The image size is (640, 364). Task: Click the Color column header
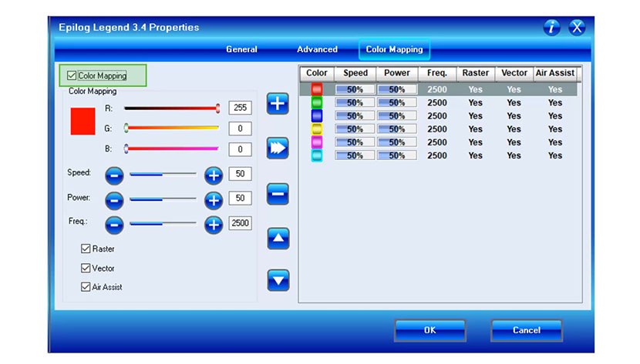pyautogui.click(x=317, y=73)
